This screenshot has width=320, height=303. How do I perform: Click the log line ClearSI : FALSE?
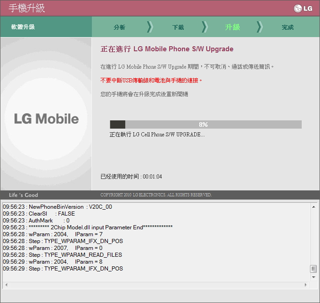tap(39, 214)
